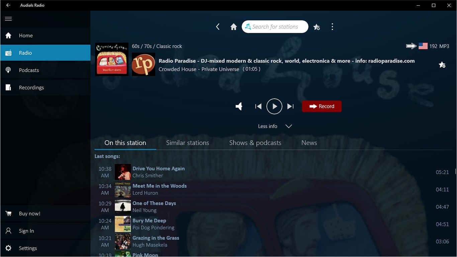Select the song Grazing in the Grass
The height and width of the screenshot is (257, 457).
[156, 238]
